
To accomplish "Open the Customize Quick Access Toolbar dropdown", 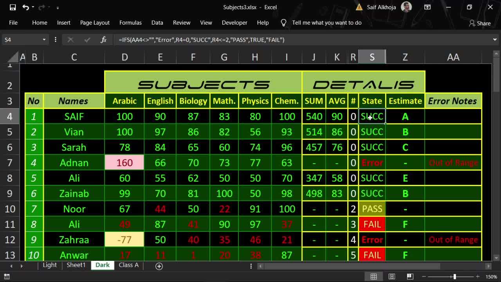I will (x=58, y=7).
